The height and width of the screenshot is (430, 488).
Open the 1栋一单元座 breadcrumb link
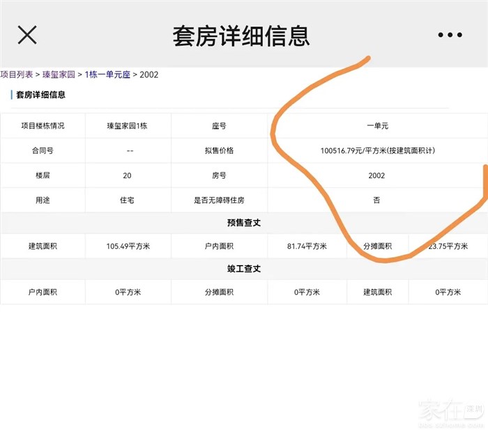coord(107,74)
